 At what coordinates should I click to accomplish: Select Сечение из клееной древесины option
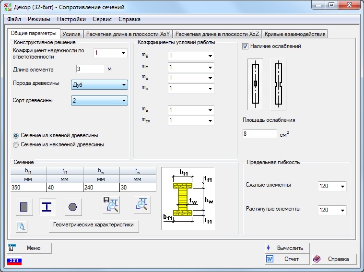point(16,136)
